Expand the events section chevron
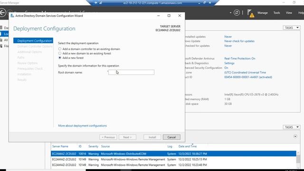304x171 pixels. coord(295,136)
